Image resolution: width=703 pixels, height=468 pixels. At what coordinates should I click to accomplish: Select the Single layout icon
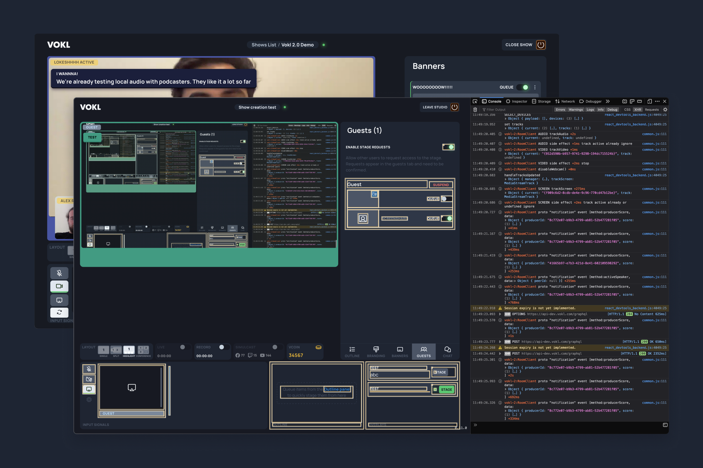[x=103, y=350]
